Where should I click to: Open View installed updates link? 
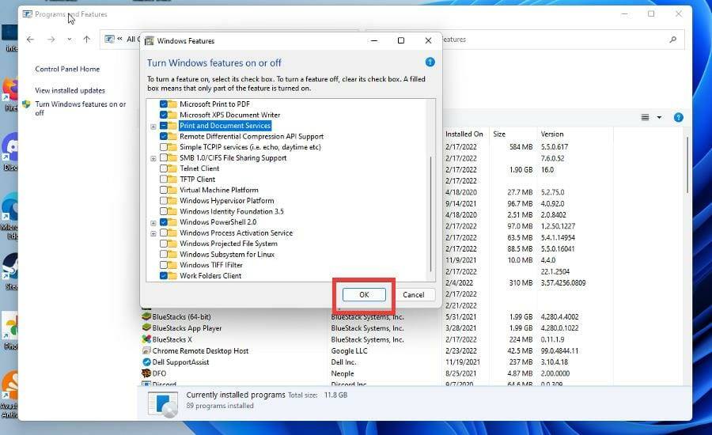click(x=70, y=90)
